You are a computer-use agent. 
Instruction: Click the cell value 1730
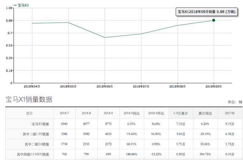(64, 144)
